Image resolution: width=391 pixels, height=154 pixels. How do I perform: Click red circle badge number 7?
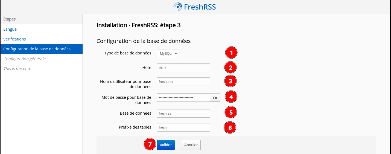[x=150, y=145]
